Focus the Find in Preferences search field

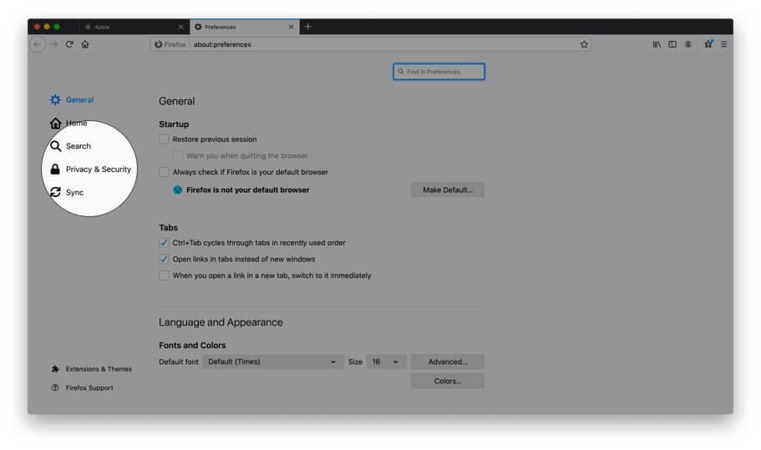(439, 72)
